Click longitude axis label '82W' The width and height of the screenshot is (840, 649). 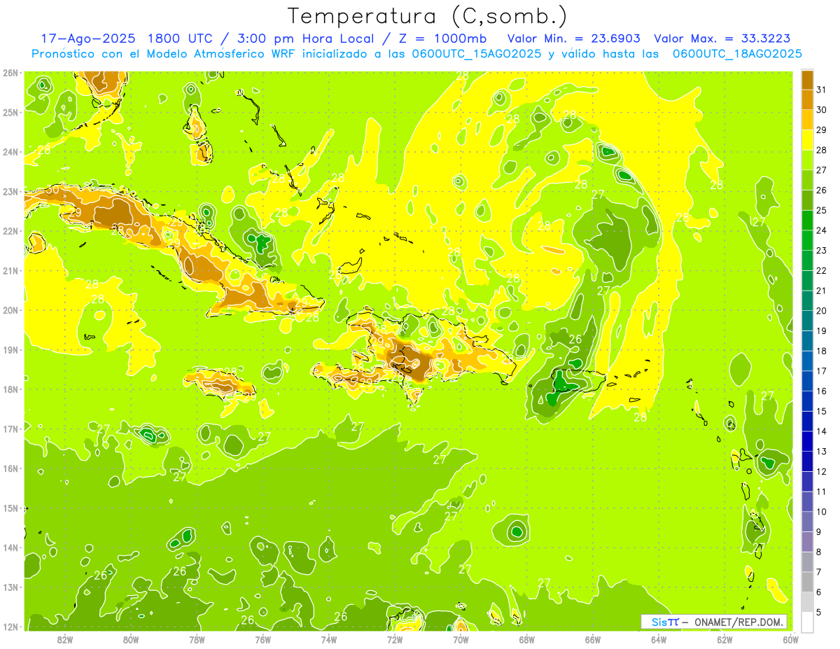pos(65,638)
